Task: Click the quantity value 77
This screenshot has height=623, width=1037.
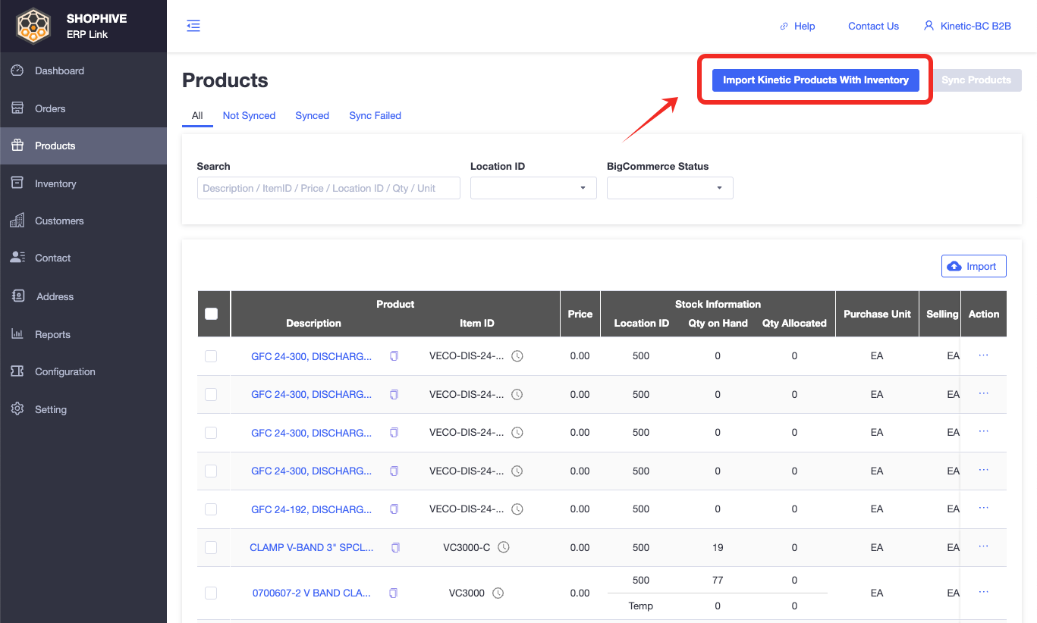Action: coord(718,580)
